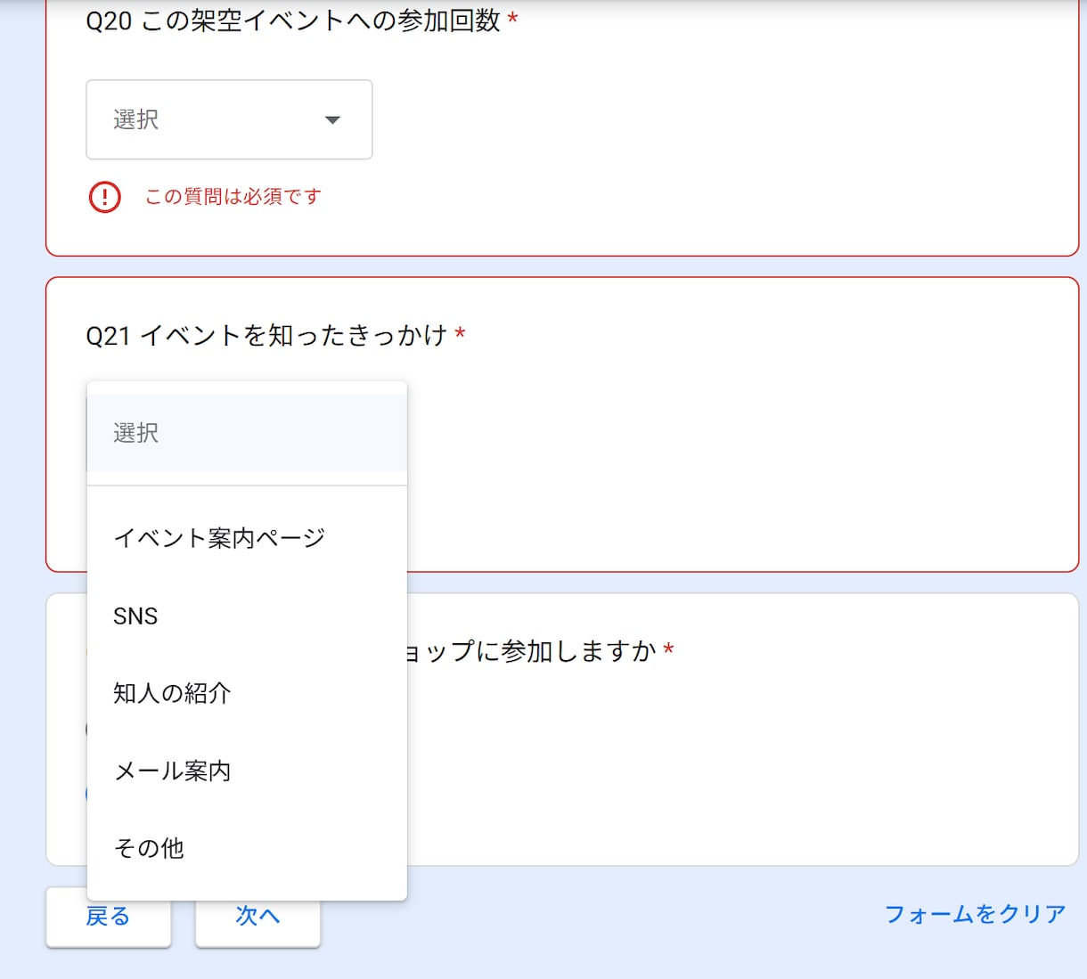
Task: Choose メール案内 option
Action: 247,771
